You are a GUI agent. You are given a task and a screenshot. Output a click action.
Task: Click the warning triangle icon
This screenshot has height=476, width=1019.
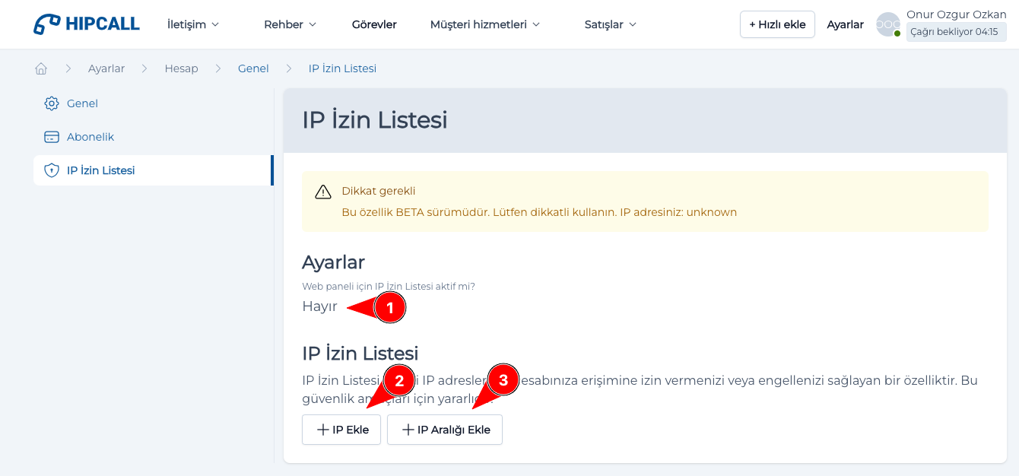click(x=324, y=192)
